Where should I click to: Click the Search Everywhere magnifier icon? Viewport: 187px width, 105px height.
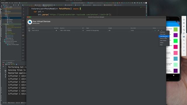pos(144,3)
